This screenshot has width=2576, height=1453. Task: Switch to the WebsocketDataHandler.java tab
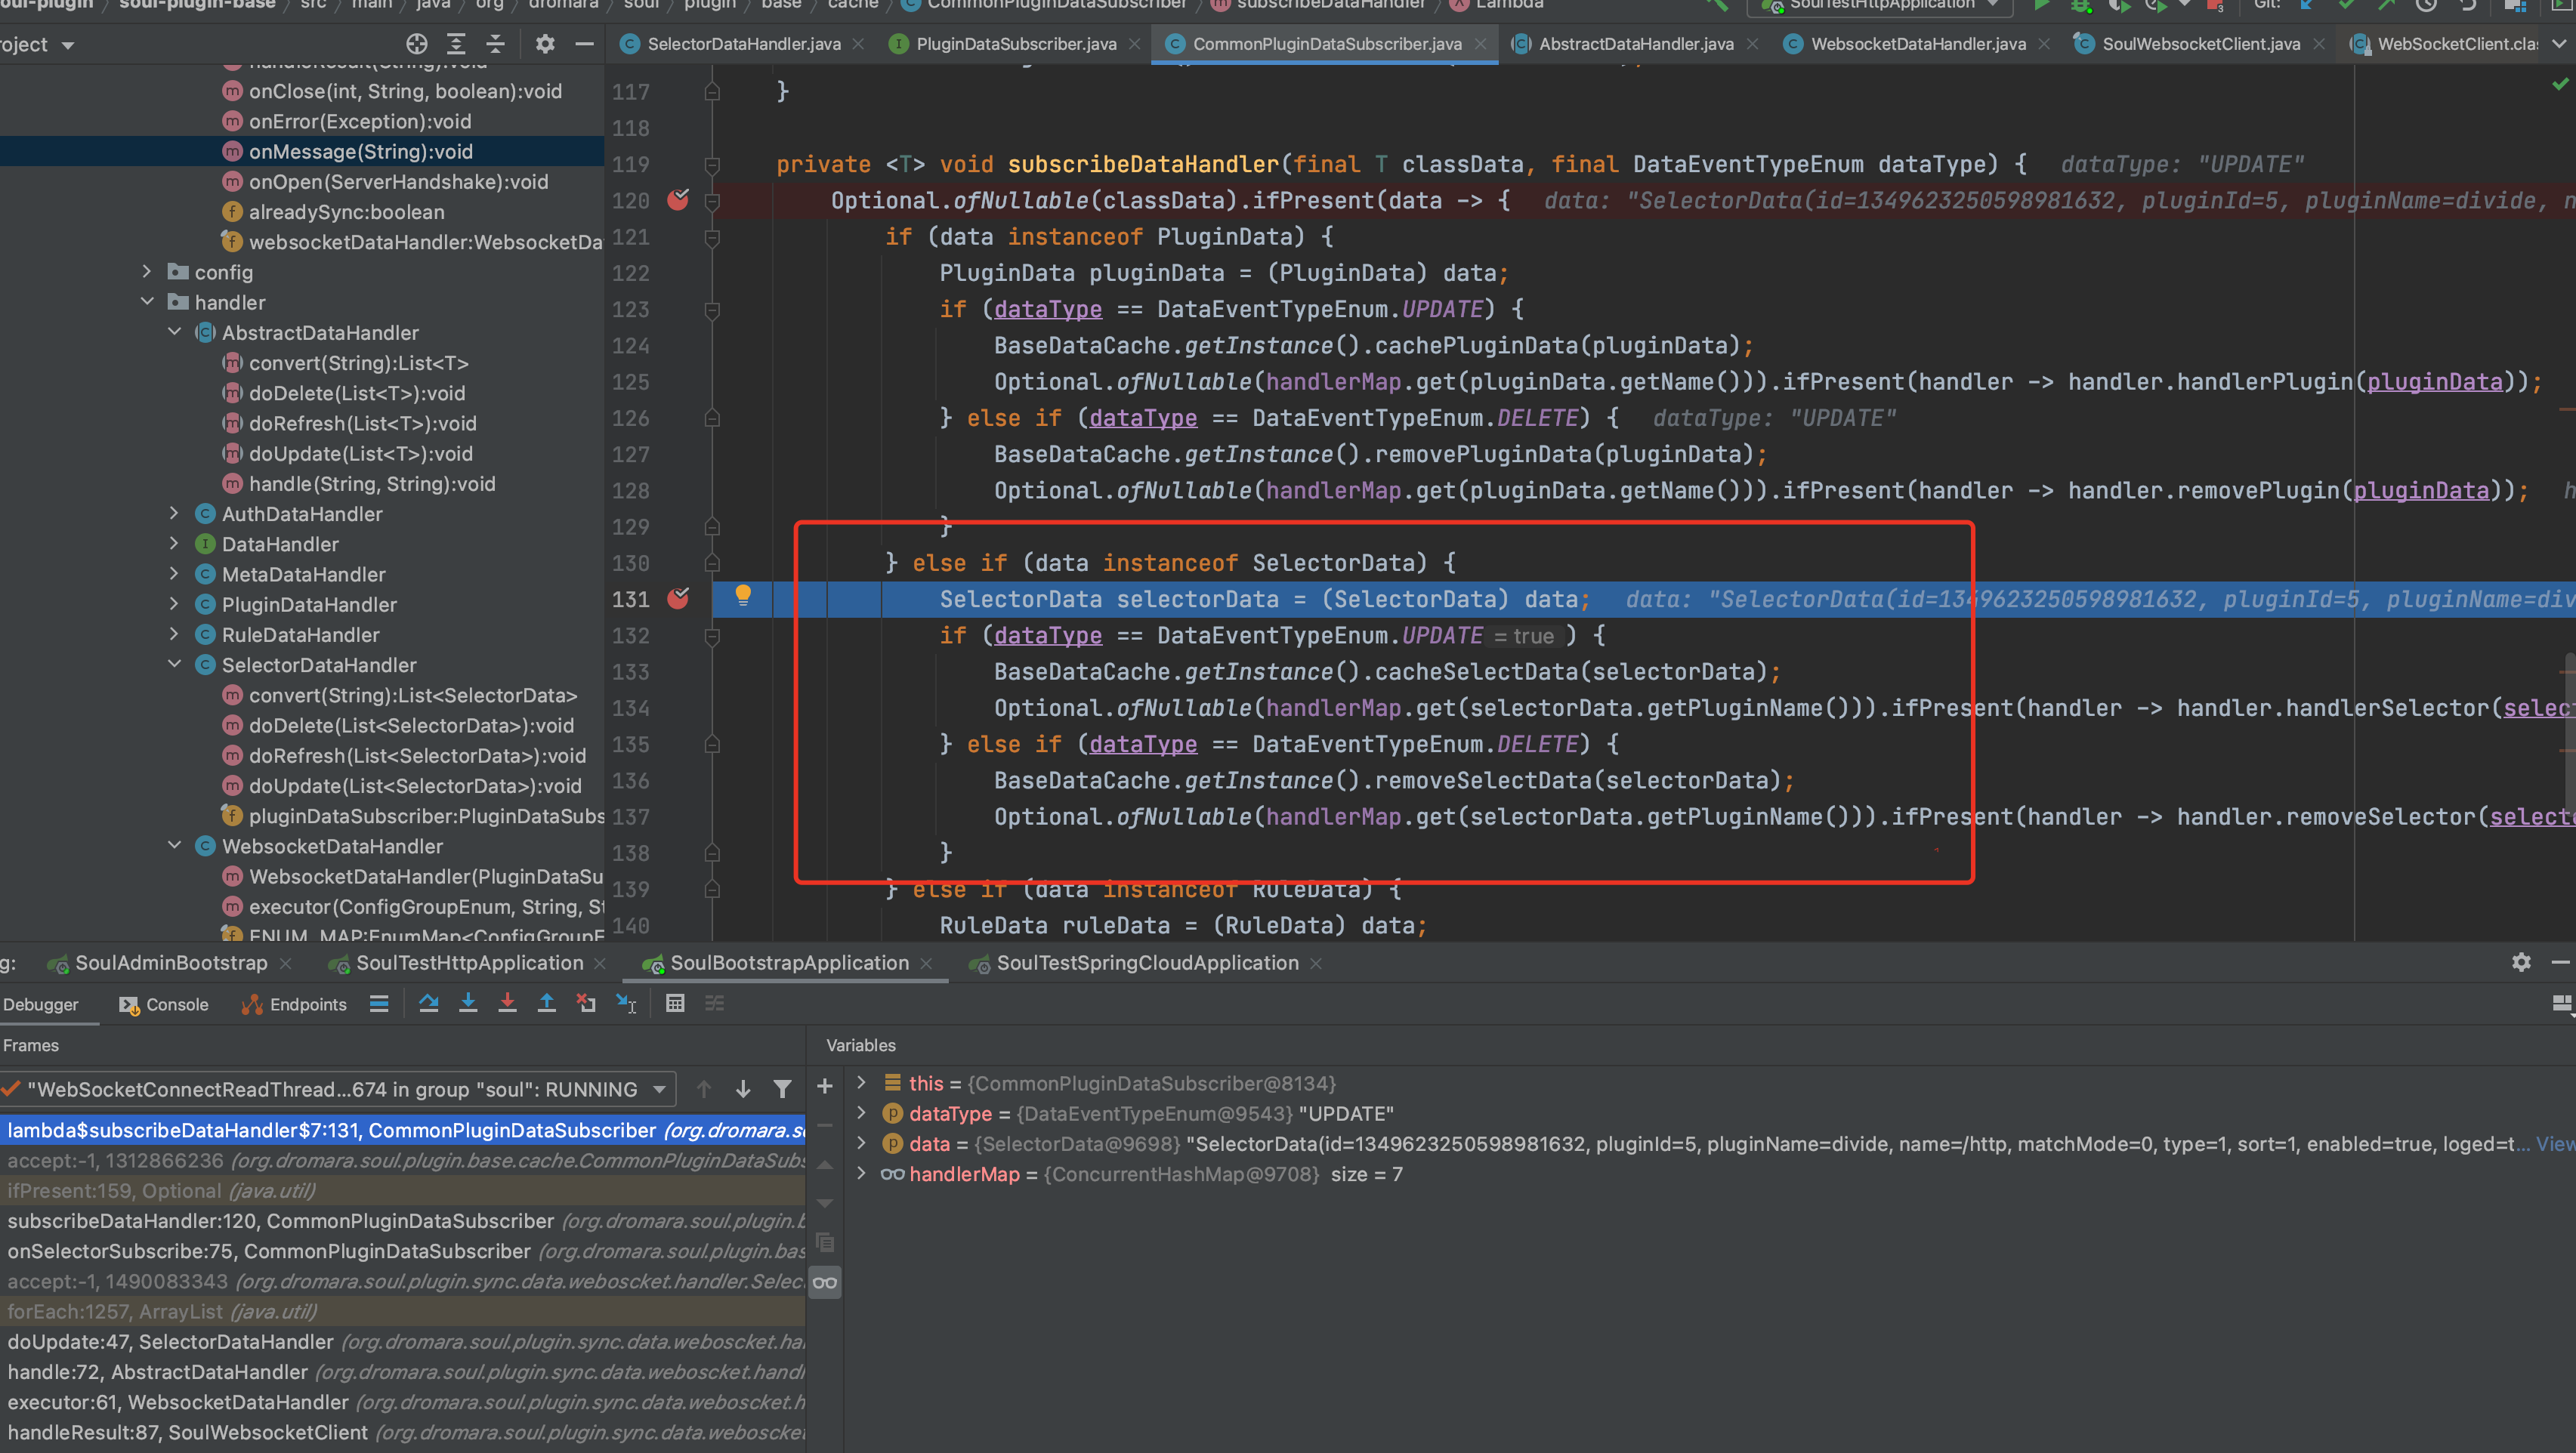point(1917,44)
